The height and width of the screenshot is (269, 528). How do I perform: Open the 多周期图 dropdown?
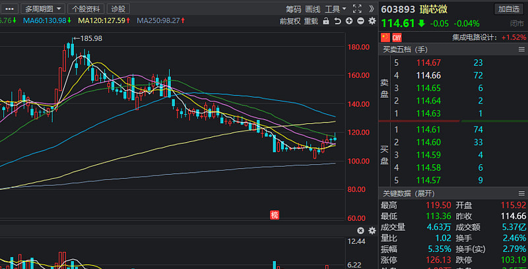pos(43,9)
